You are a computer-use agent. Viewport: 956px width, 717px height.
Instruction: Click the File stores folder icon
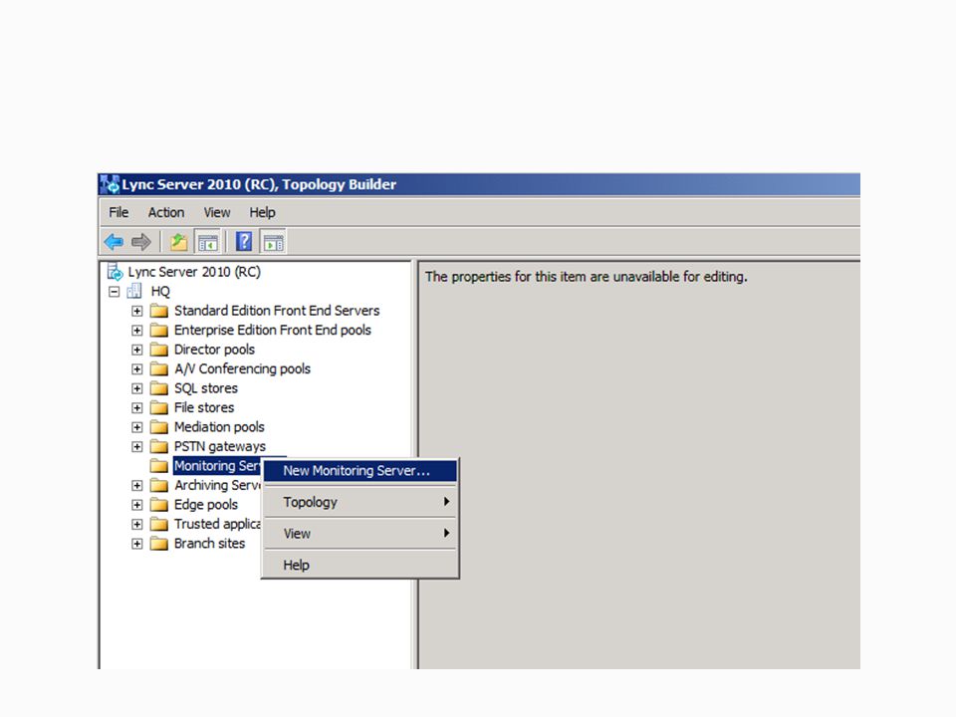click(x=159, y=408)
